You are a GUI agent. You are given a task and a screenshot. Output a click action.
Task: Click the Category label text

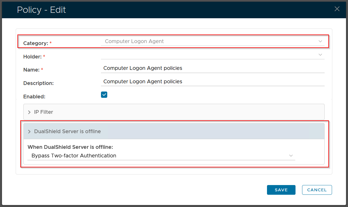point(35,43)
